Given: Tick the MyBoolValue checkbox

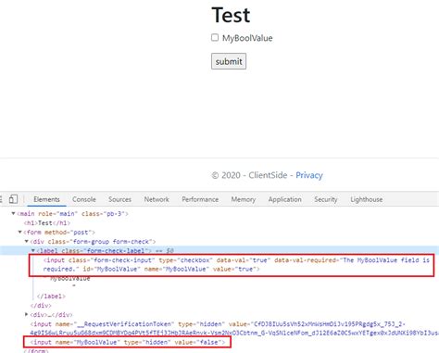Looking at the screenshot, I should (x=215, y=38).
